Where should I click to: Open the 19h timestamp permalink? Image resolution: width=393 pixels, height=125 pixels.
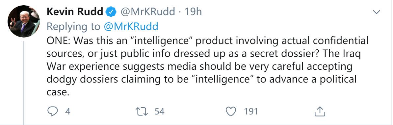193,12
